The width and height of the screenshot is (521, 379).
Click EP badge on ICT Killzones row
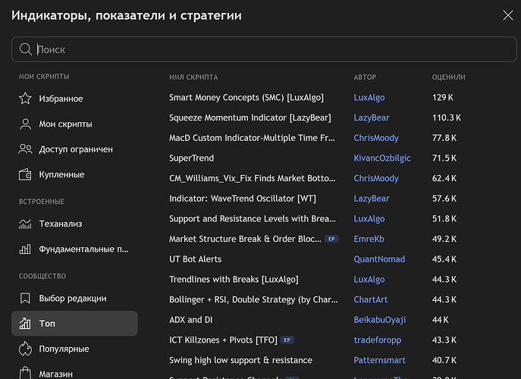(287, 340)
